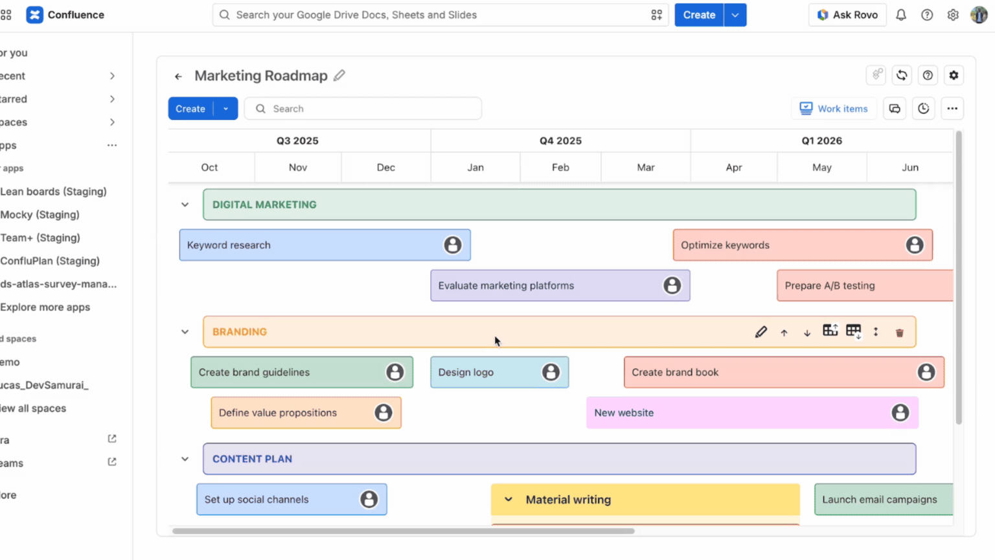Open the comments icon next to Work items
The image size is (995, 560).
click(x=895, y=109)
